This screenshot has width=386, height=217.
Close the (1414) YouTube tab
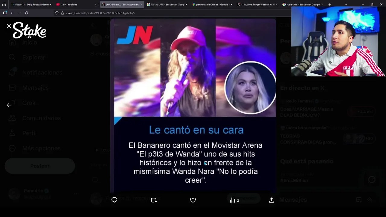(x=96, y=5)
